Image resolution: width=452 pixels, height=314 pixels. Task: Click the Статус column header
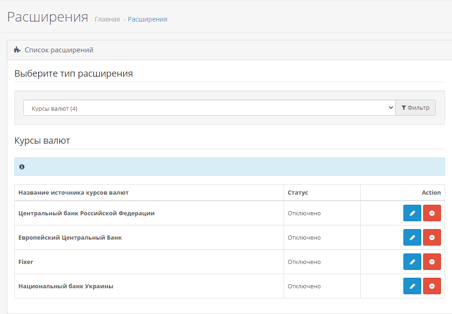[x=298, y=193]
